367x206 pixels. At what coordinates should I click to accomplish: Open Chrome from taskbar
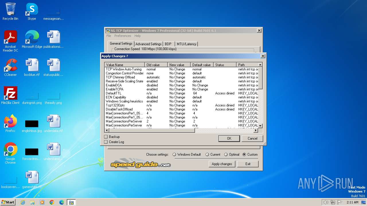point(52,202)
